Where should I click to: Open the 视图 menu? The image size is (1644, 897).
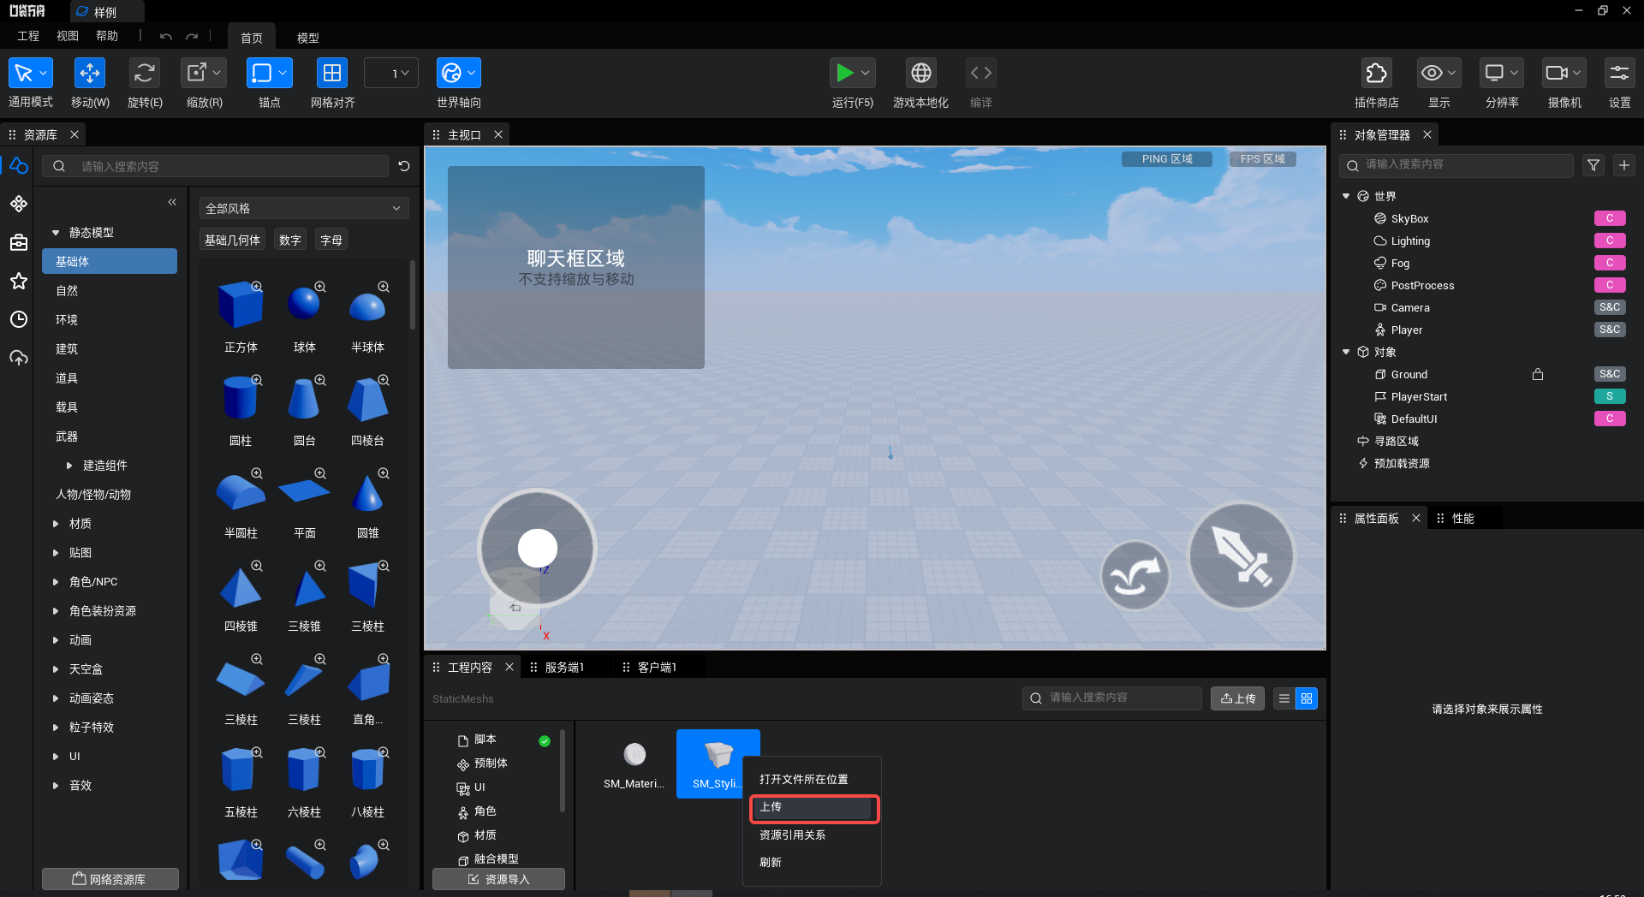68,36
